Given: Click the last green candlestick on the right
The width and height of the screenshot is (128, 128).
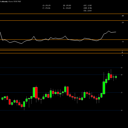Looking at the screenshot, I should coord(116,77).
